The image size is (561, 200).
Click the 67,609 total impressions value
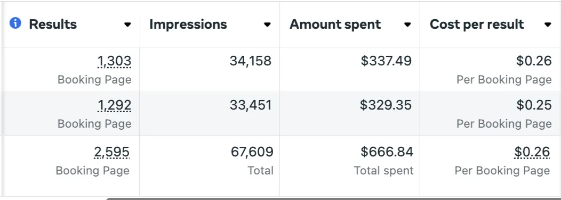[x=252, y=152]
